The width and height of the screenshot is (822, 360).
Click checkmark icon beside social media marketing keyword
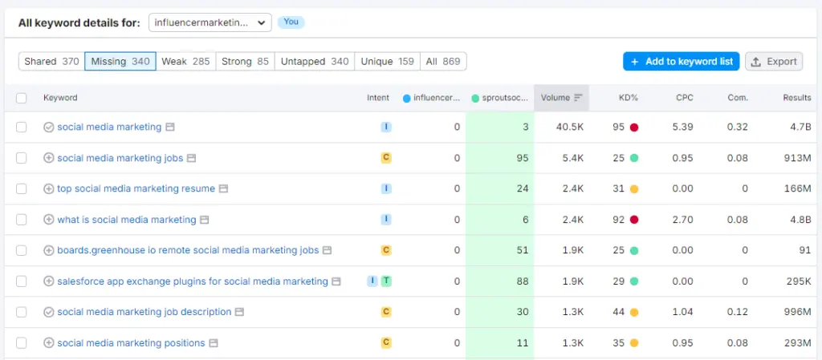click(x=48, y=127)
